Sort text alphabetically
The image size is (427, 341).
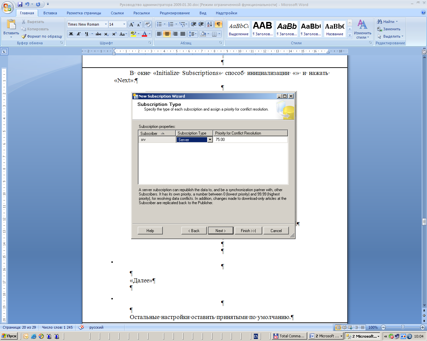point(209,24)
